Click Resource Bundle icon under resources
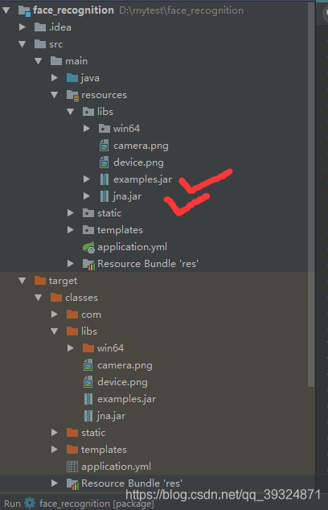 coord(88,264)
